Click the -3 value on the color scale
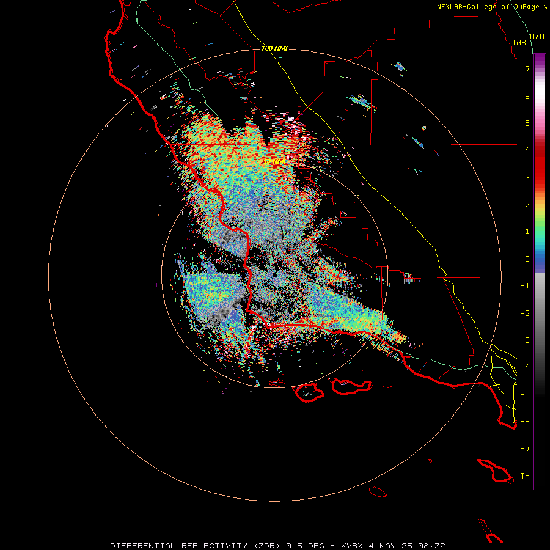 pyautogui.click(x=525, y=340)
